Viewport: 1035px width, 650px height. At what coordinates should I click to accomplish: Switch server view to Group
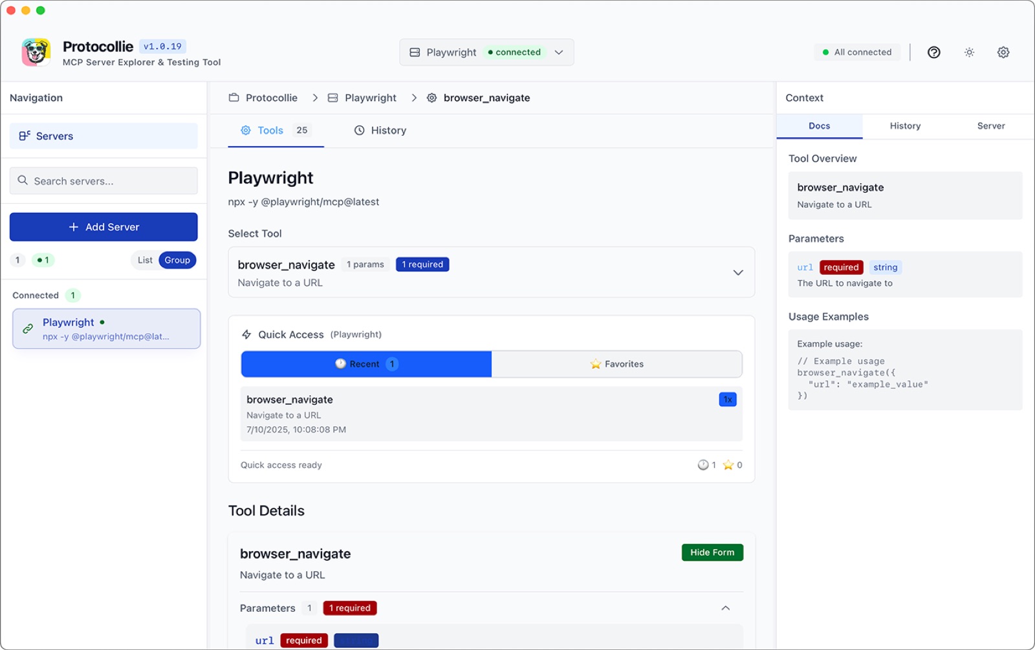(x=177, y=260)
